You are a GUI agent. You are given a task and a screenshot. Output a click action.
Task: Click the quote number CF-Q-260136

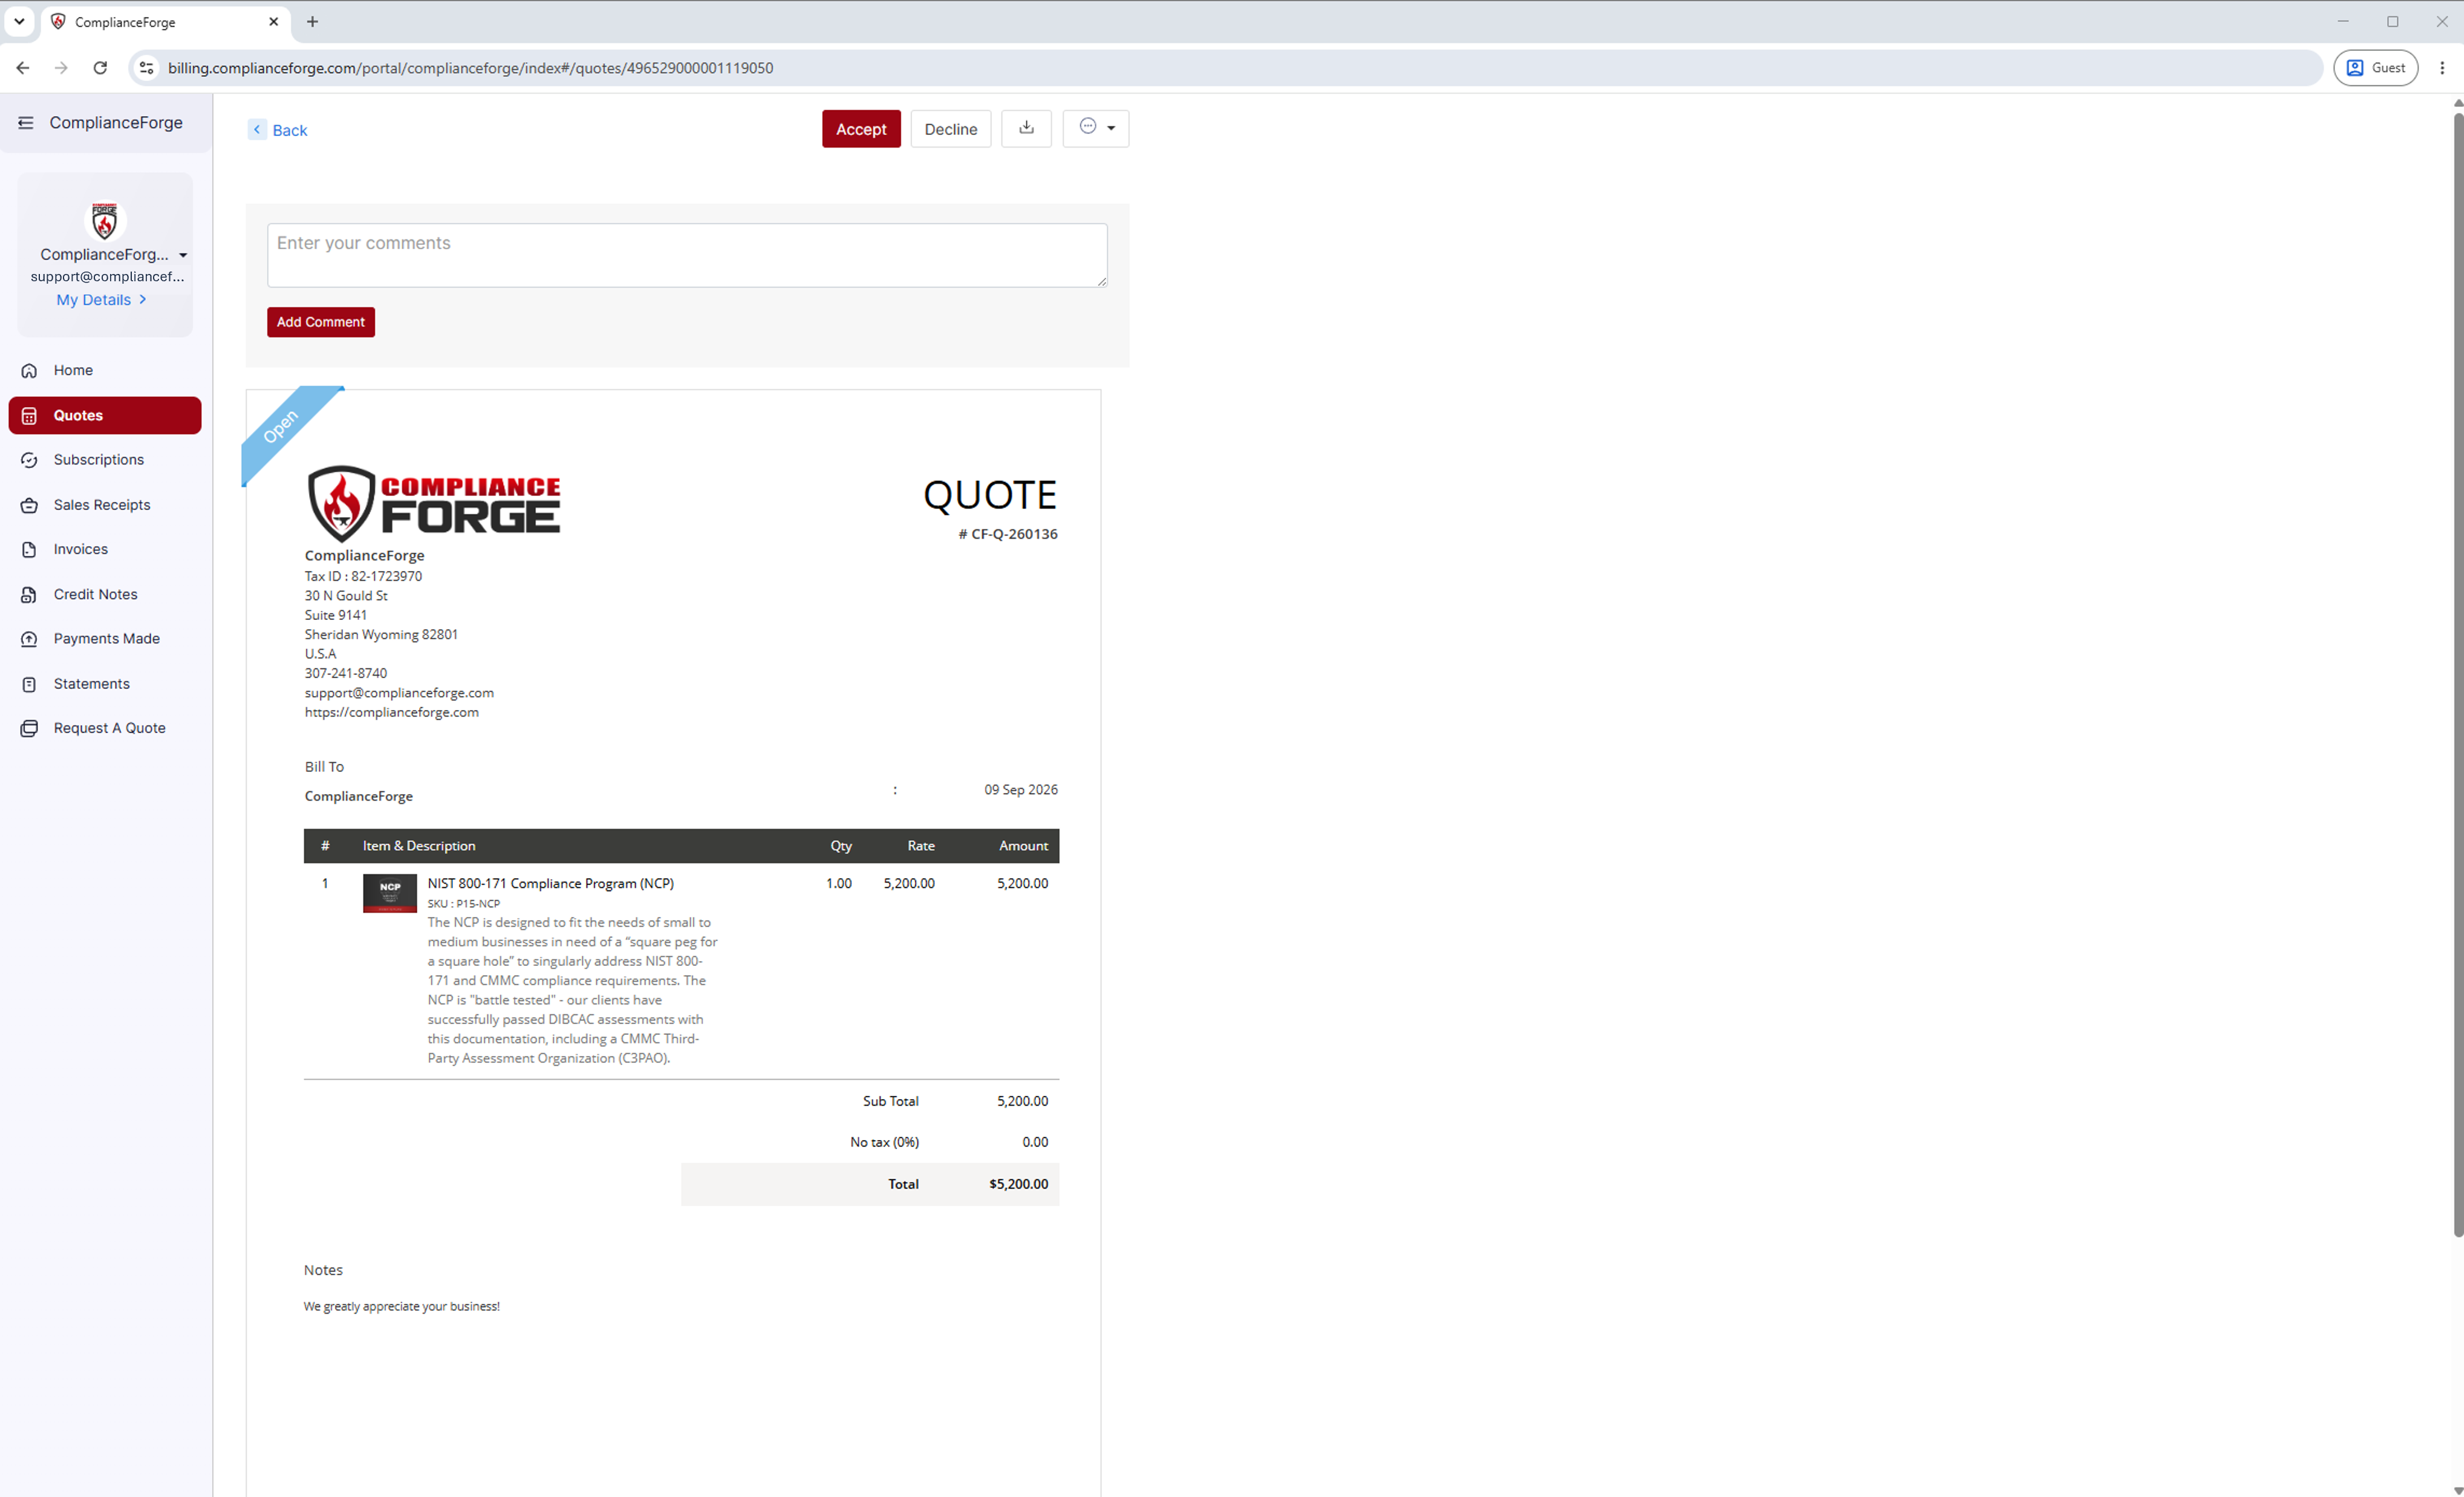click(x=1008, y=534)
